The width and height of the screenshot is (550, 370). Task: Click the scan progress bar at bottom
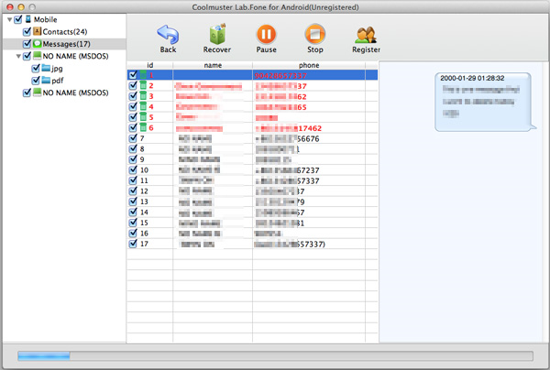tap(275, 354)
